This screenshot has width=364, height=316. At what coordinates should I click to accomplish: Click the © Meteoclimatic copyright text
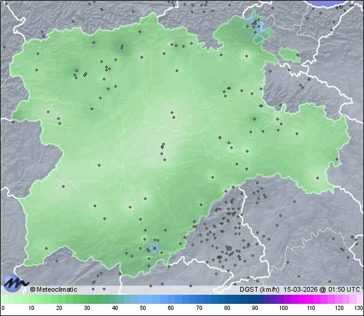53,289
